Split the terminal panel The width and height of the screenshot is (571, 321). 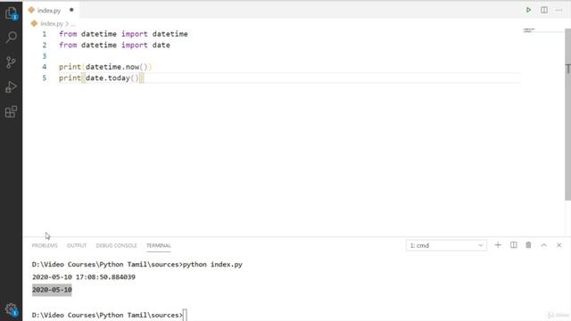pos(514,245)
